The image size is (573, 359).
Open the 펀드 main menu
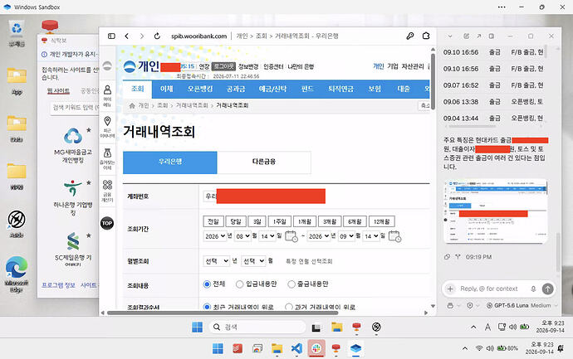pos(307,89)
